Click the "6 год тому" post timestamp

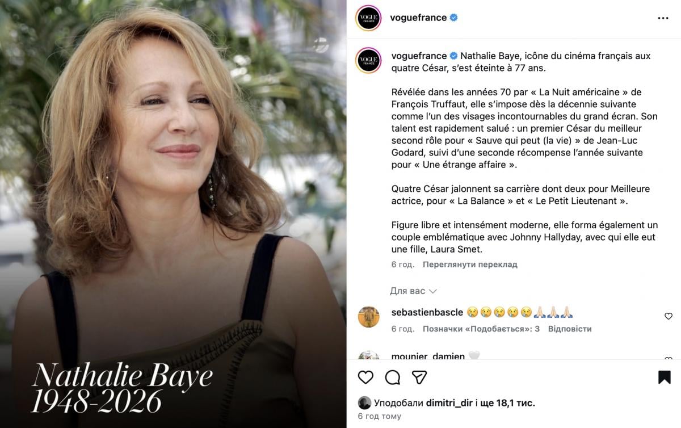coord(379,416)
